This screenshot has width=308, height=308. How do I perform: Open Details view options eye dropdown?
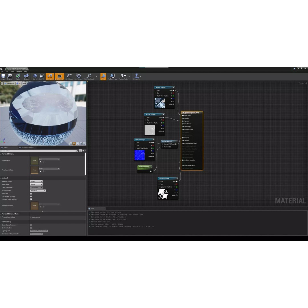coord(84,151)
